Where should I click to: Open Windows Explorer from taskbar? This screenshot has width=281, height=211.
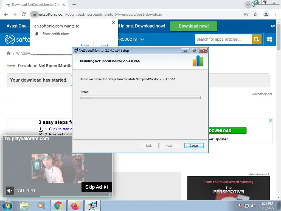point(24,206)
